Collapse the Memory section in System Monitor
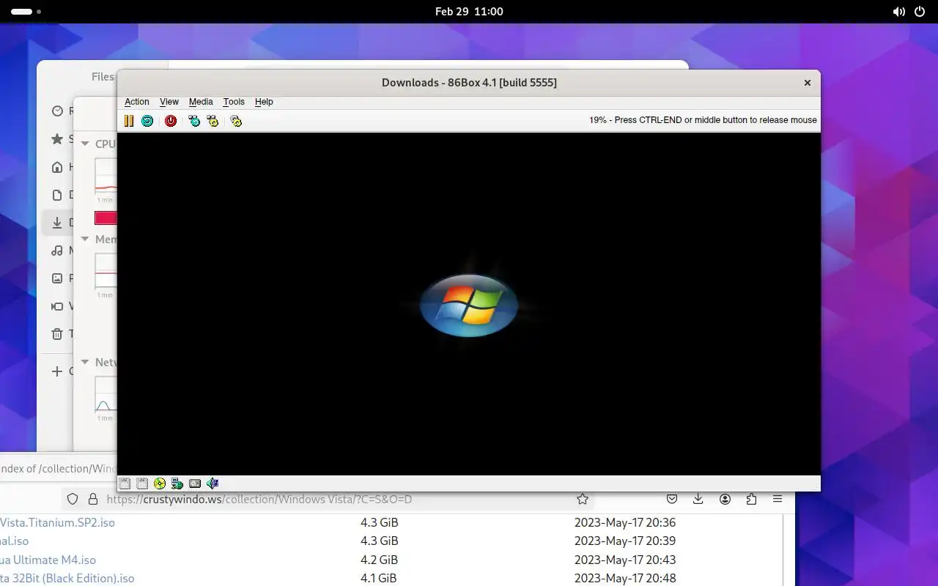 tap(85, 240)
